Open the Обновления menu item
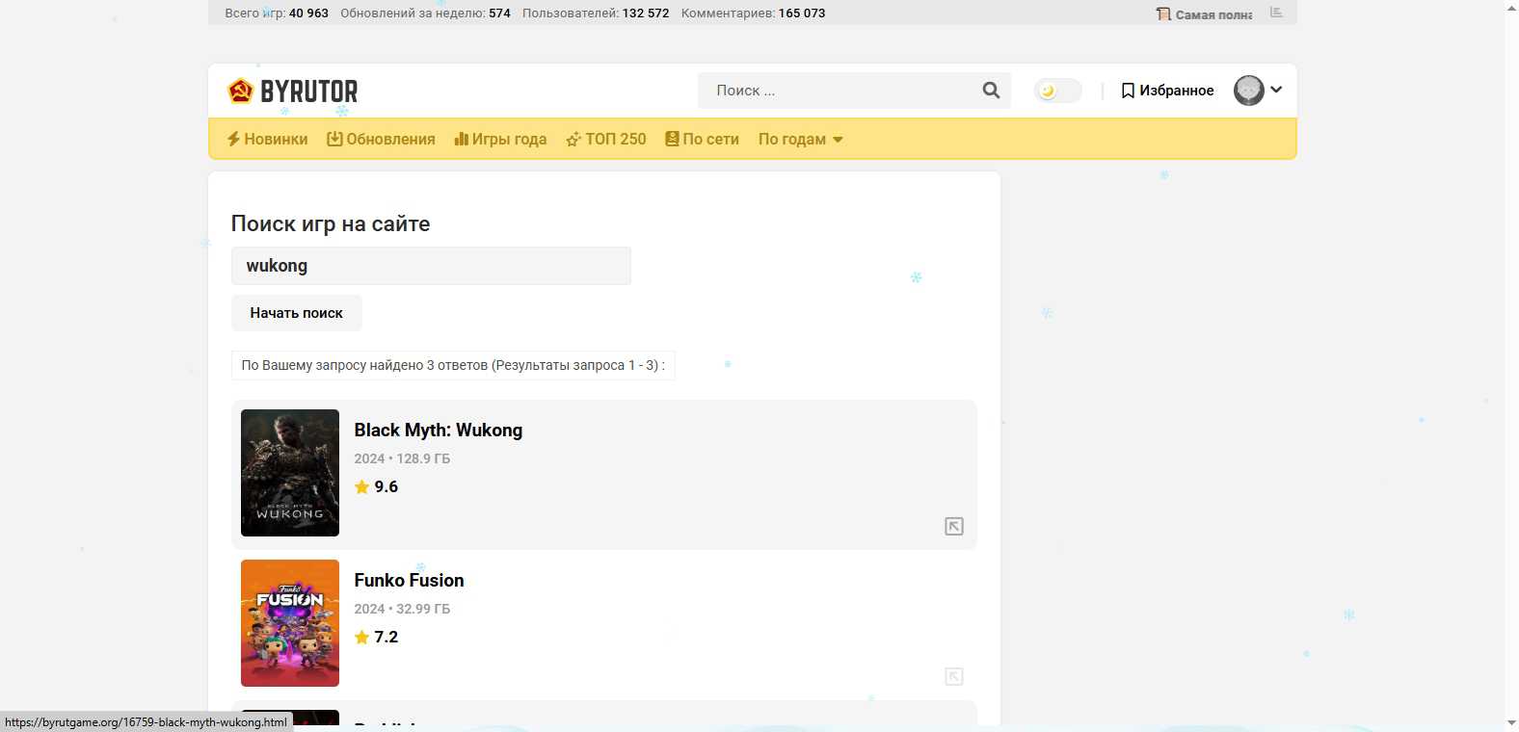Image resolution: width=1519 pixels, height=732 pixels. 381,139
